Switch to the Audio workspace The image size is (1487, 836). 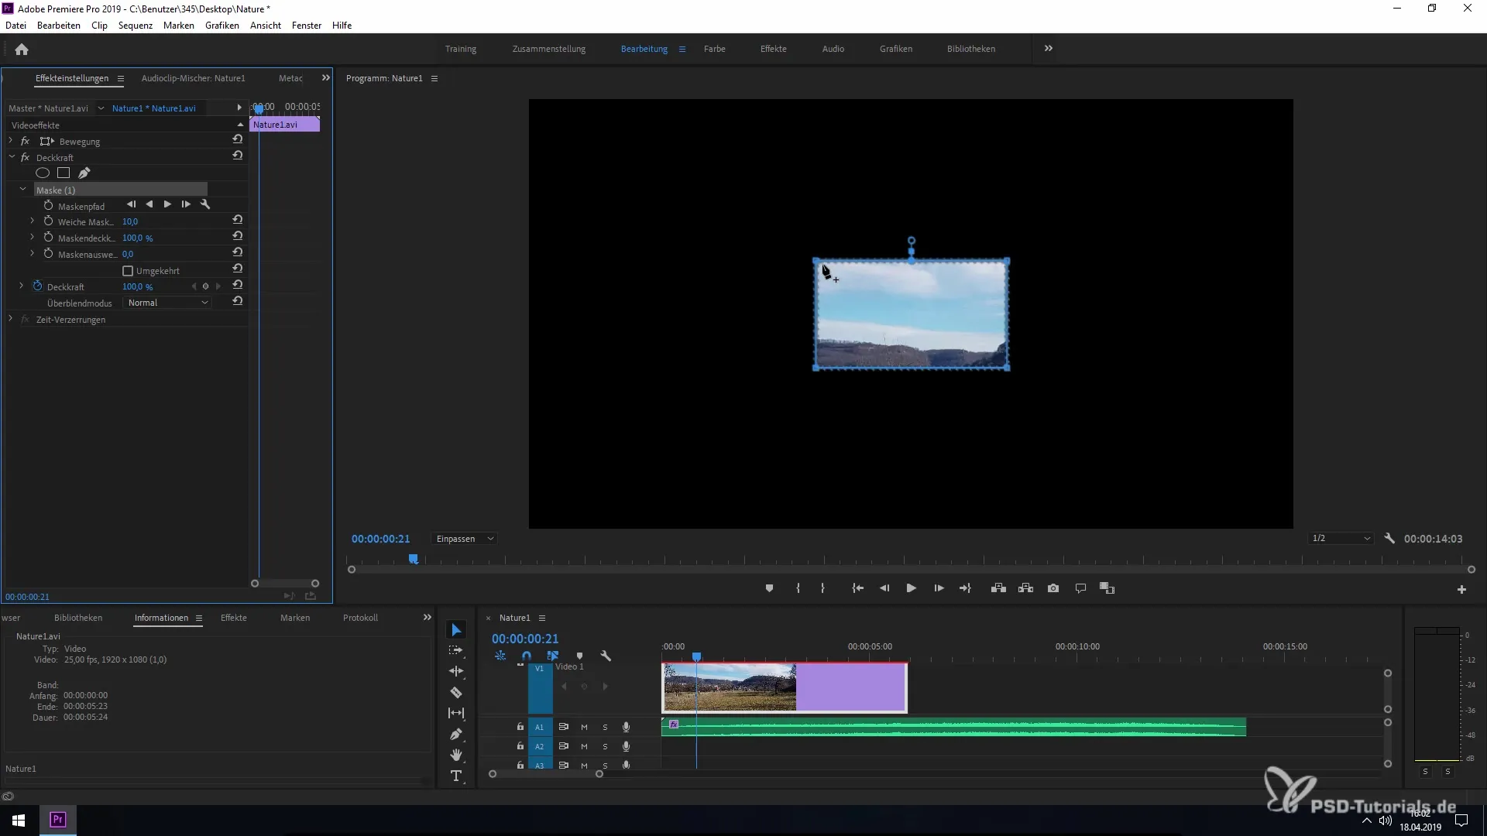click(833, 49)
